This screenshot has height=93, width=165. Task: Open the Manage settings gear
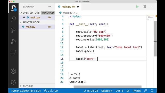click(13, 82)
